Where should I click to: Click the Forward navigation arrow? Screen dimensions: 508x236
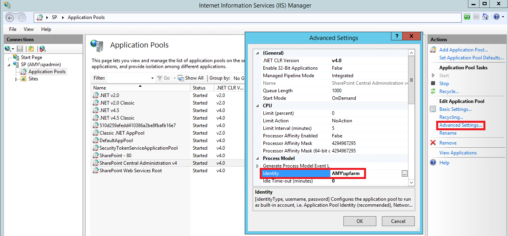(22, 18)
